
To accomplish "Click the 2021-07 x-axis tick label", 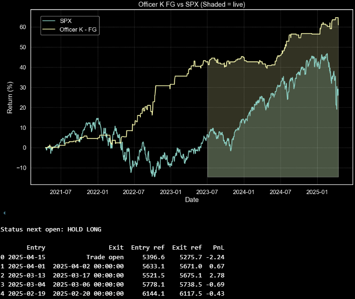I will (x=61, y=192).
